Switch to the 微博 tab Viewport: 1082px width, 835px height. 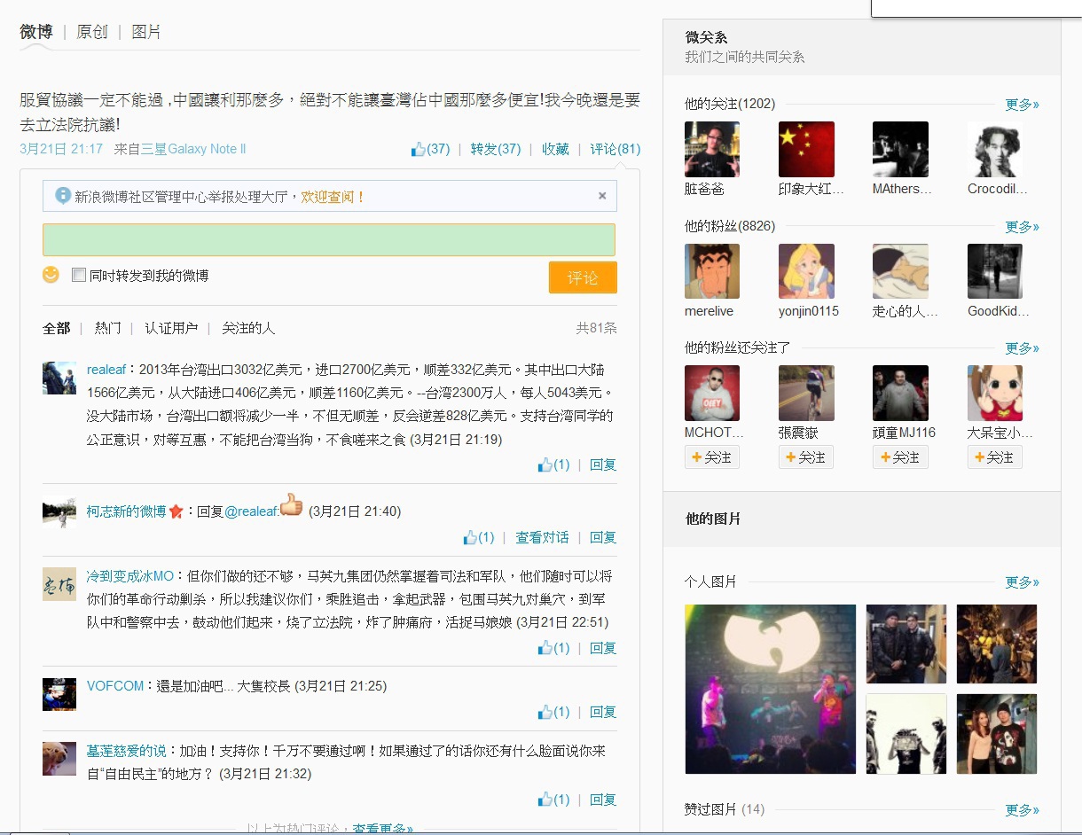[x=36, y=32]
